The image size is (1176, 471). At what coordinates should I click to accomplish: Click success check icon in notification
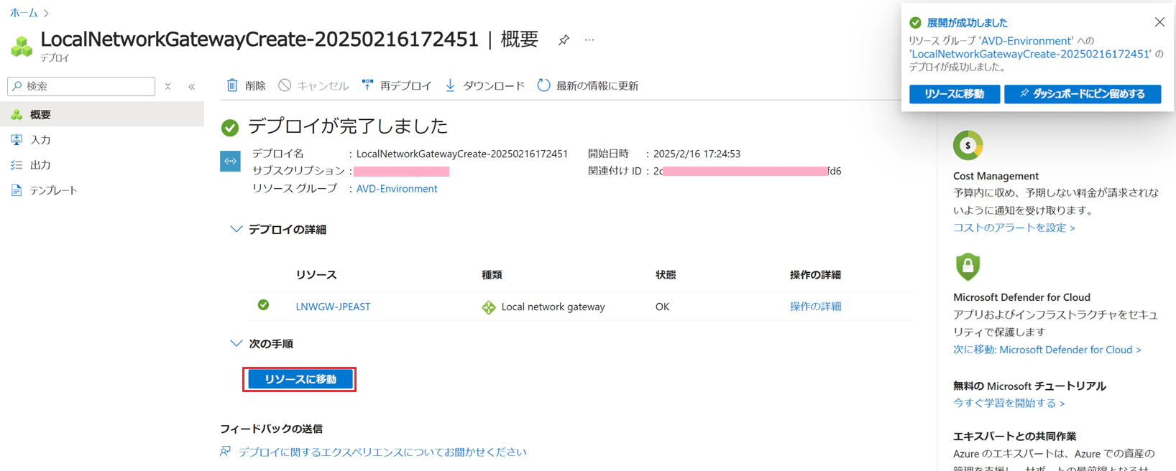[x=915, y=23]
